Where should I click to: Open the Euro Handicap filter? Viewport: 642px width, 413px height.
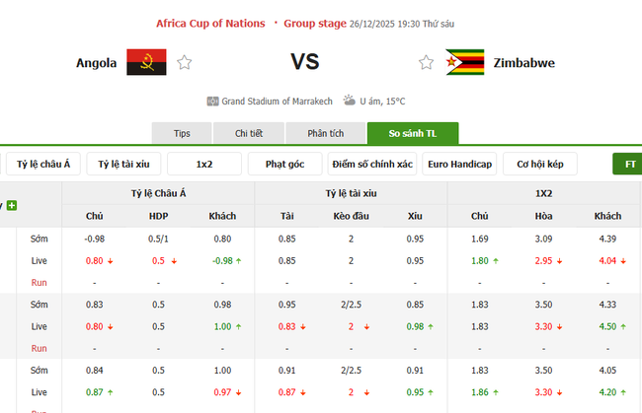tap(459, 164)
